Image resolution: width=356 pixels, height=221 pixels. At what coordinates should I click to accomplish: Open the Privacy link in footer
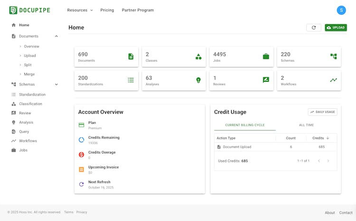click(82, 212)
